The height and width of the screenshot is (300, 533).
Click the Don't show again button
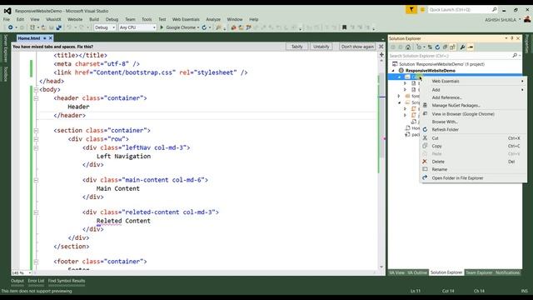click(x=357, y=47)
